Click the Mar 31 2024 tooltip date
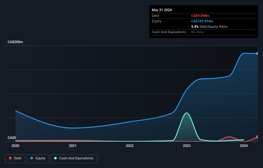Image resolution: width=263 pixels, height=168 pixels. click(x=162, y=10)
